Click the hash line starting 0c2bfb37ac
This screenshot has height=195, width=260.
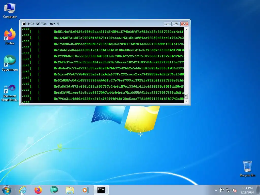119,62
